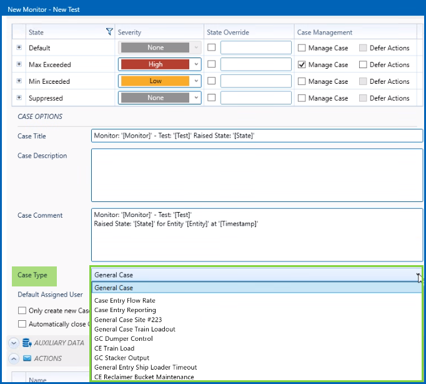Image resolution: width=426 pixels, height=384 pixels.
Task: Toggle Only create new Case checkbox
Action: click(x=22, y=311)
